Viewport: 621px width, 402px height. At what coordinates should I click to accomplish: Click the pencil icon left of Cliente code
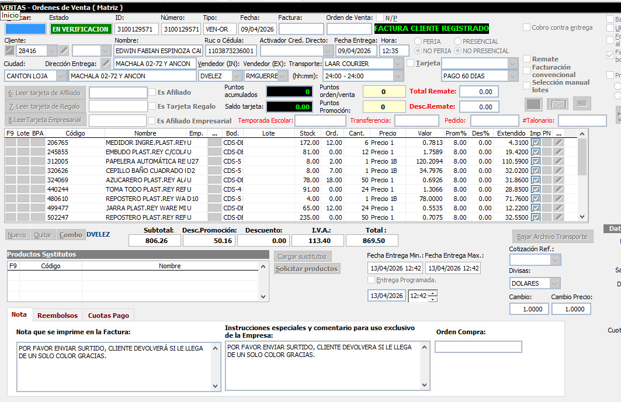tap(10, 51)
